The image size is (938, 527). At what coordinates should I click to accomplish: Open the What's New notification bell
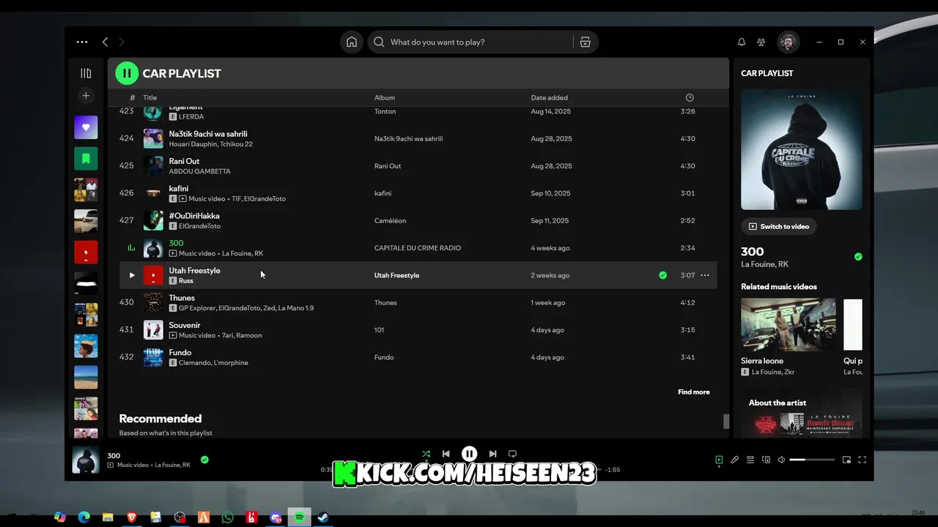pos(742,42)
